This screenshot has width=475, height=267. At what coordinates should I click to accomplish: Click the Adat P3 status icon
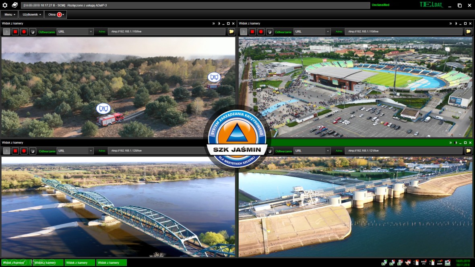pyautogui.click(x=424, y=263)
